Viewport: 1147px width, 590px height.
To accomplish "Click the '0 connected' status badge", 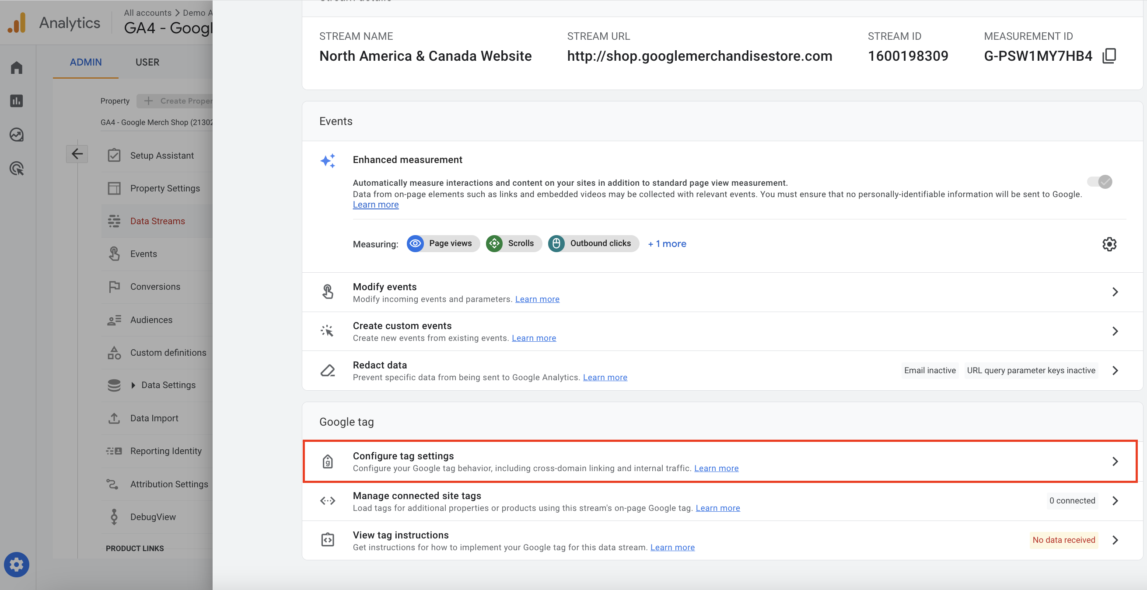I will click(x=1072, y=500).
